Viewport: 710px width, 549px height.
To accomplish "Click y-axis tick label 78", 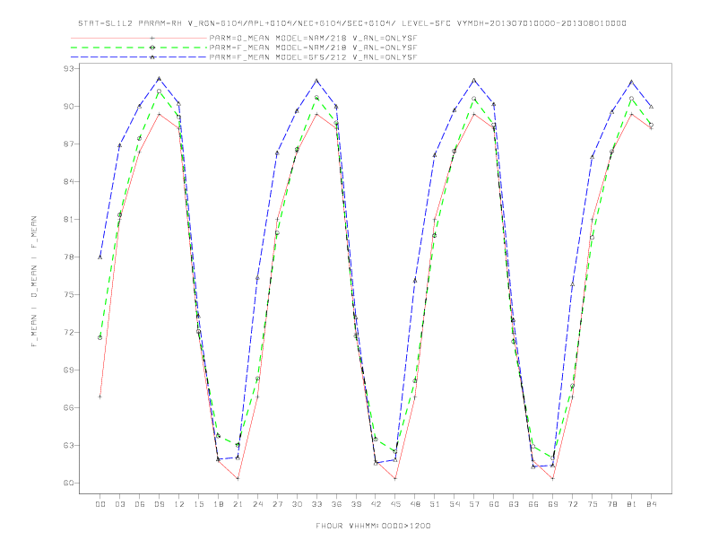I will pos(68,257).
